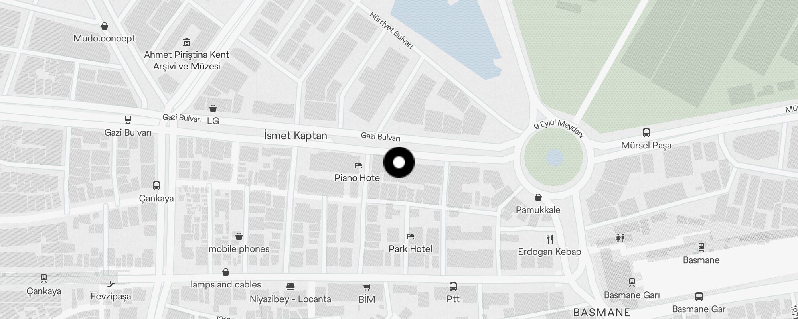Click the Çankaya bus stop icon

pyautogui.click(x=156, y=186)
